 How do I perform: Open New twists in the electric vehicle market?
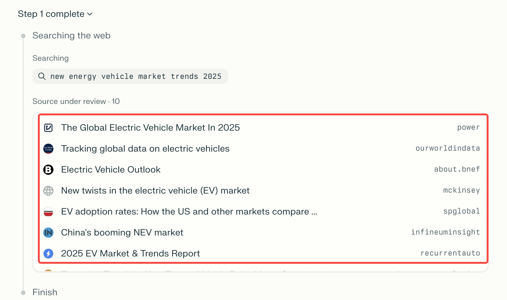pyautogui.click(x=155, y=191)
